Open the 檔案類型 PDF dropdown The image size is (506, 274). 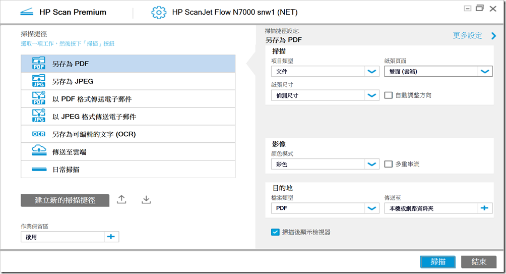click(372, 208)
